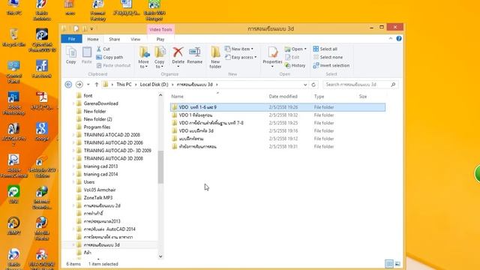
Task: Go up one folder level arrow
Action: (97, 85)
